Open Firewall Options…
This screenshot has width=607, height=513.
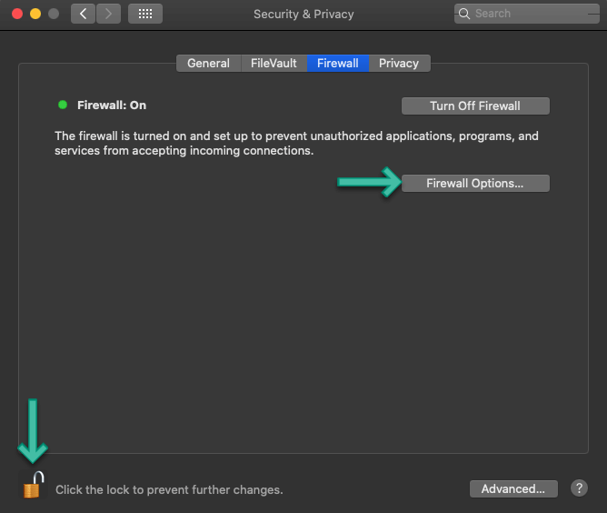pyautogui.click(x=475, y=183)
